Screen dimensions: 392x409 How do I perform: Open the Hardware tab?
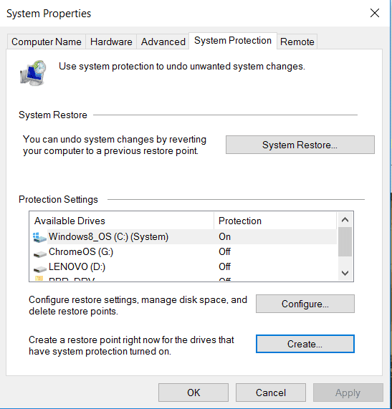[111, 42]
